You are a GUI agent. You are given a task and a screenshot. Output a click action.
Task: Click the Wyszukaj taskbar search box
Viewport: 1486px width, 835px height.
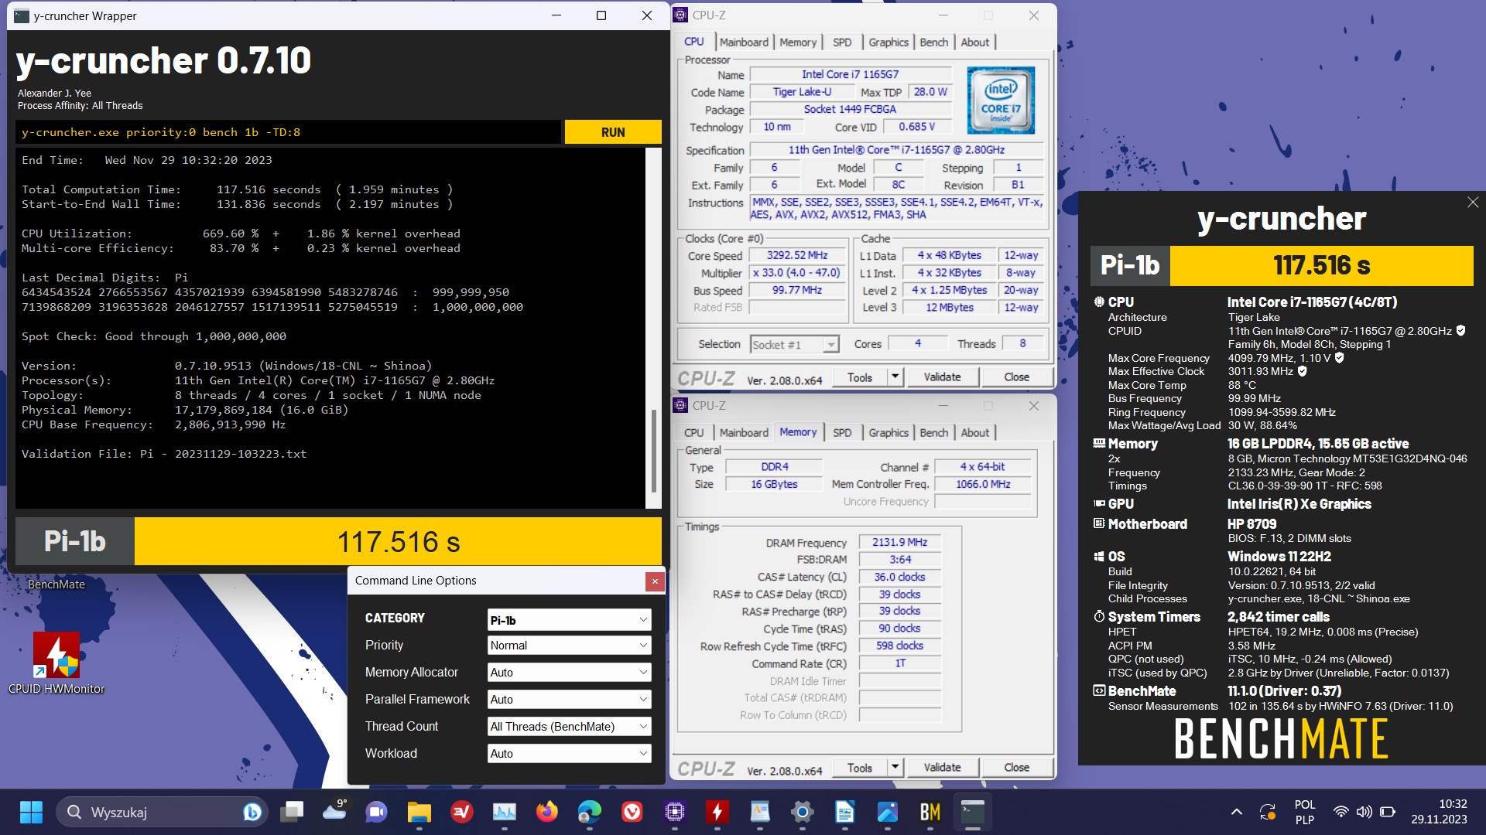161,813
